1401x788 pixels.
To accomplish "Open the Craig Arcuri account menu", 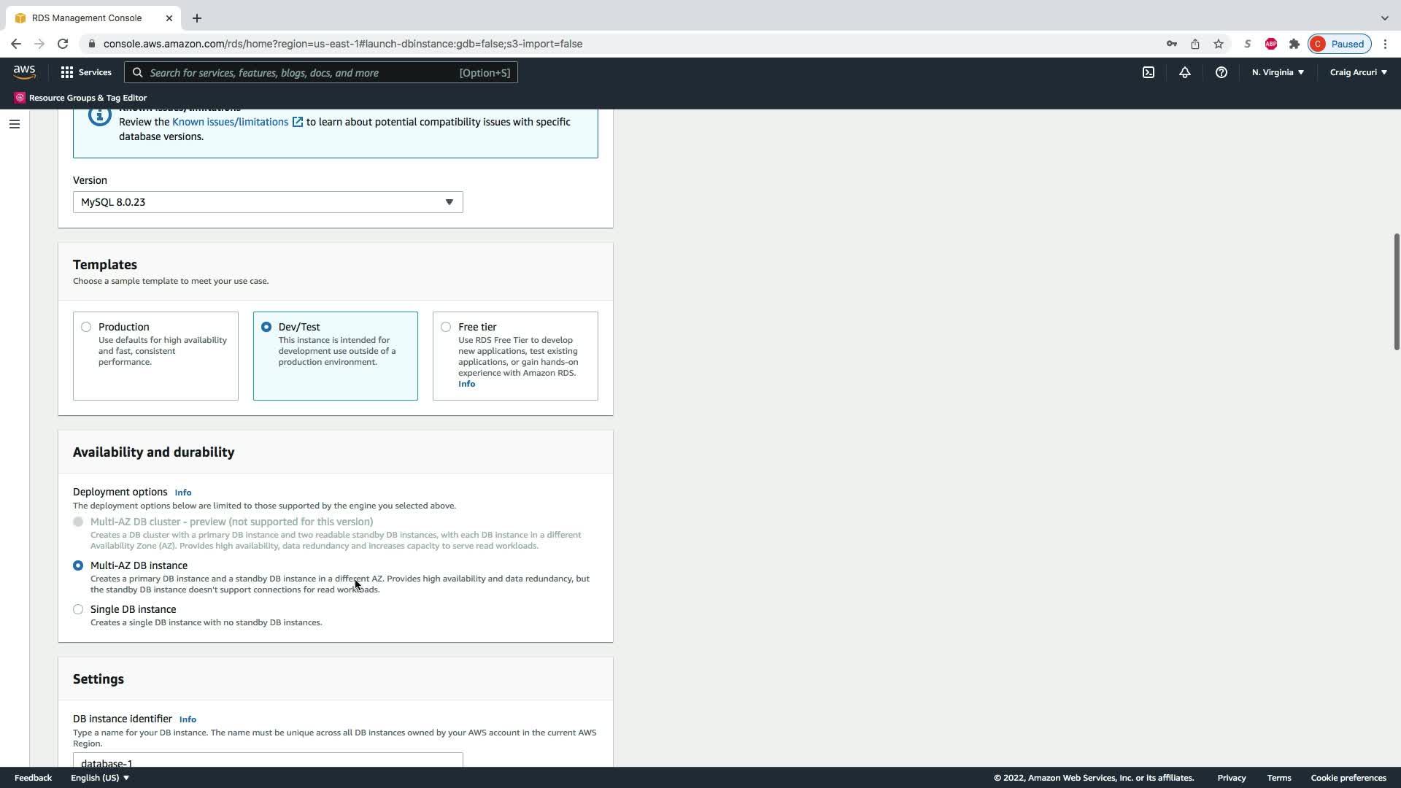I will pos(1357,72).
